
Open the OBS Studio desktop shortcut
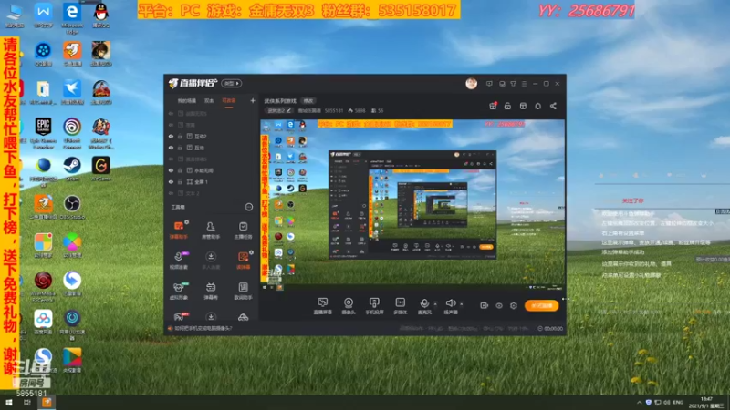tap(72, 207)
